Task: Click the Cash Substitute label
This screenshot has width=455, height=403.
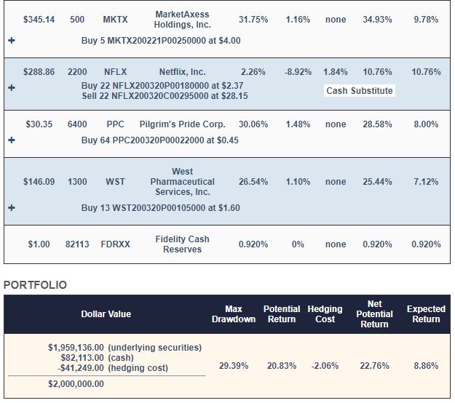Action: coord(359,91)
